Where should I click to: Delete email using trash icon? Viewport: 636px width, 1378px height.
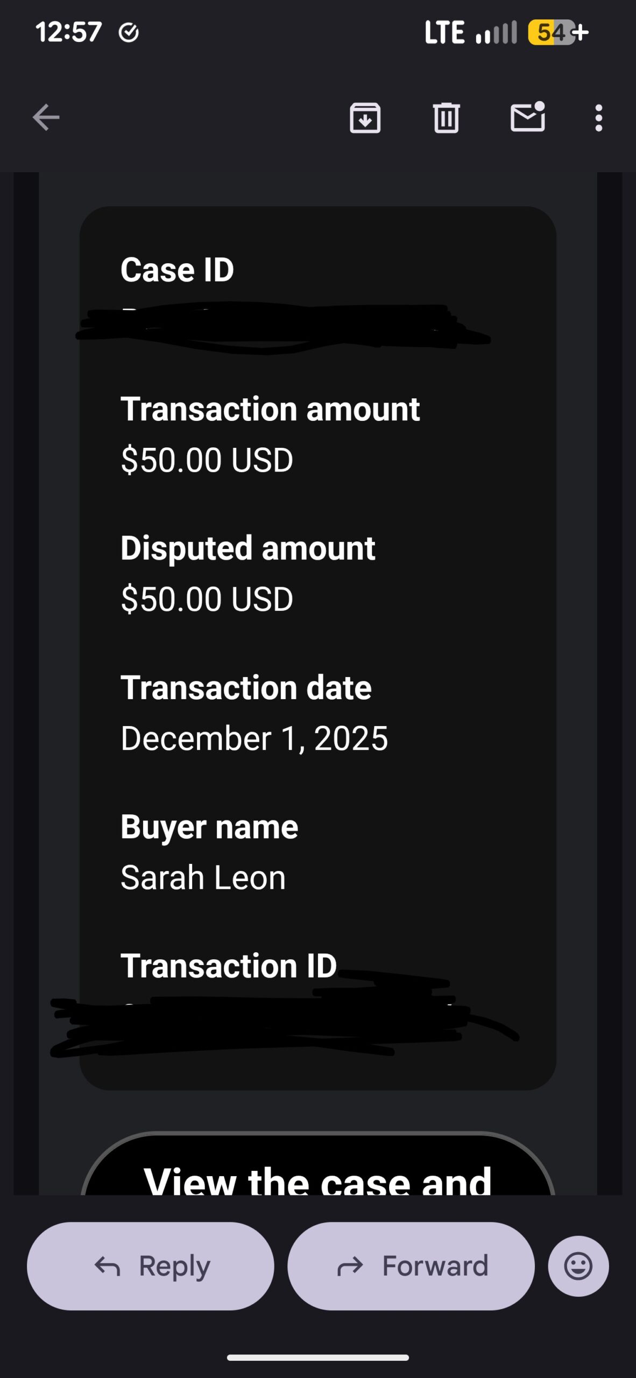446,117
